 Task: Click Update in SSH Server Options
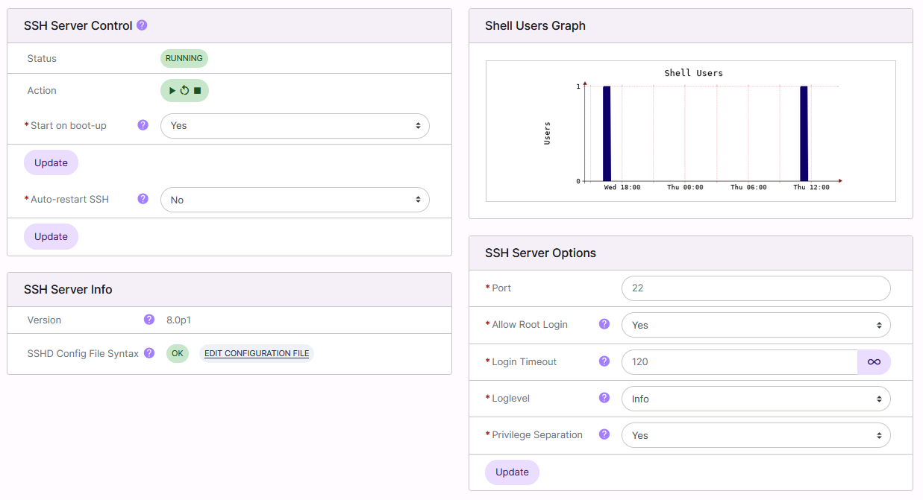[512, 472]
